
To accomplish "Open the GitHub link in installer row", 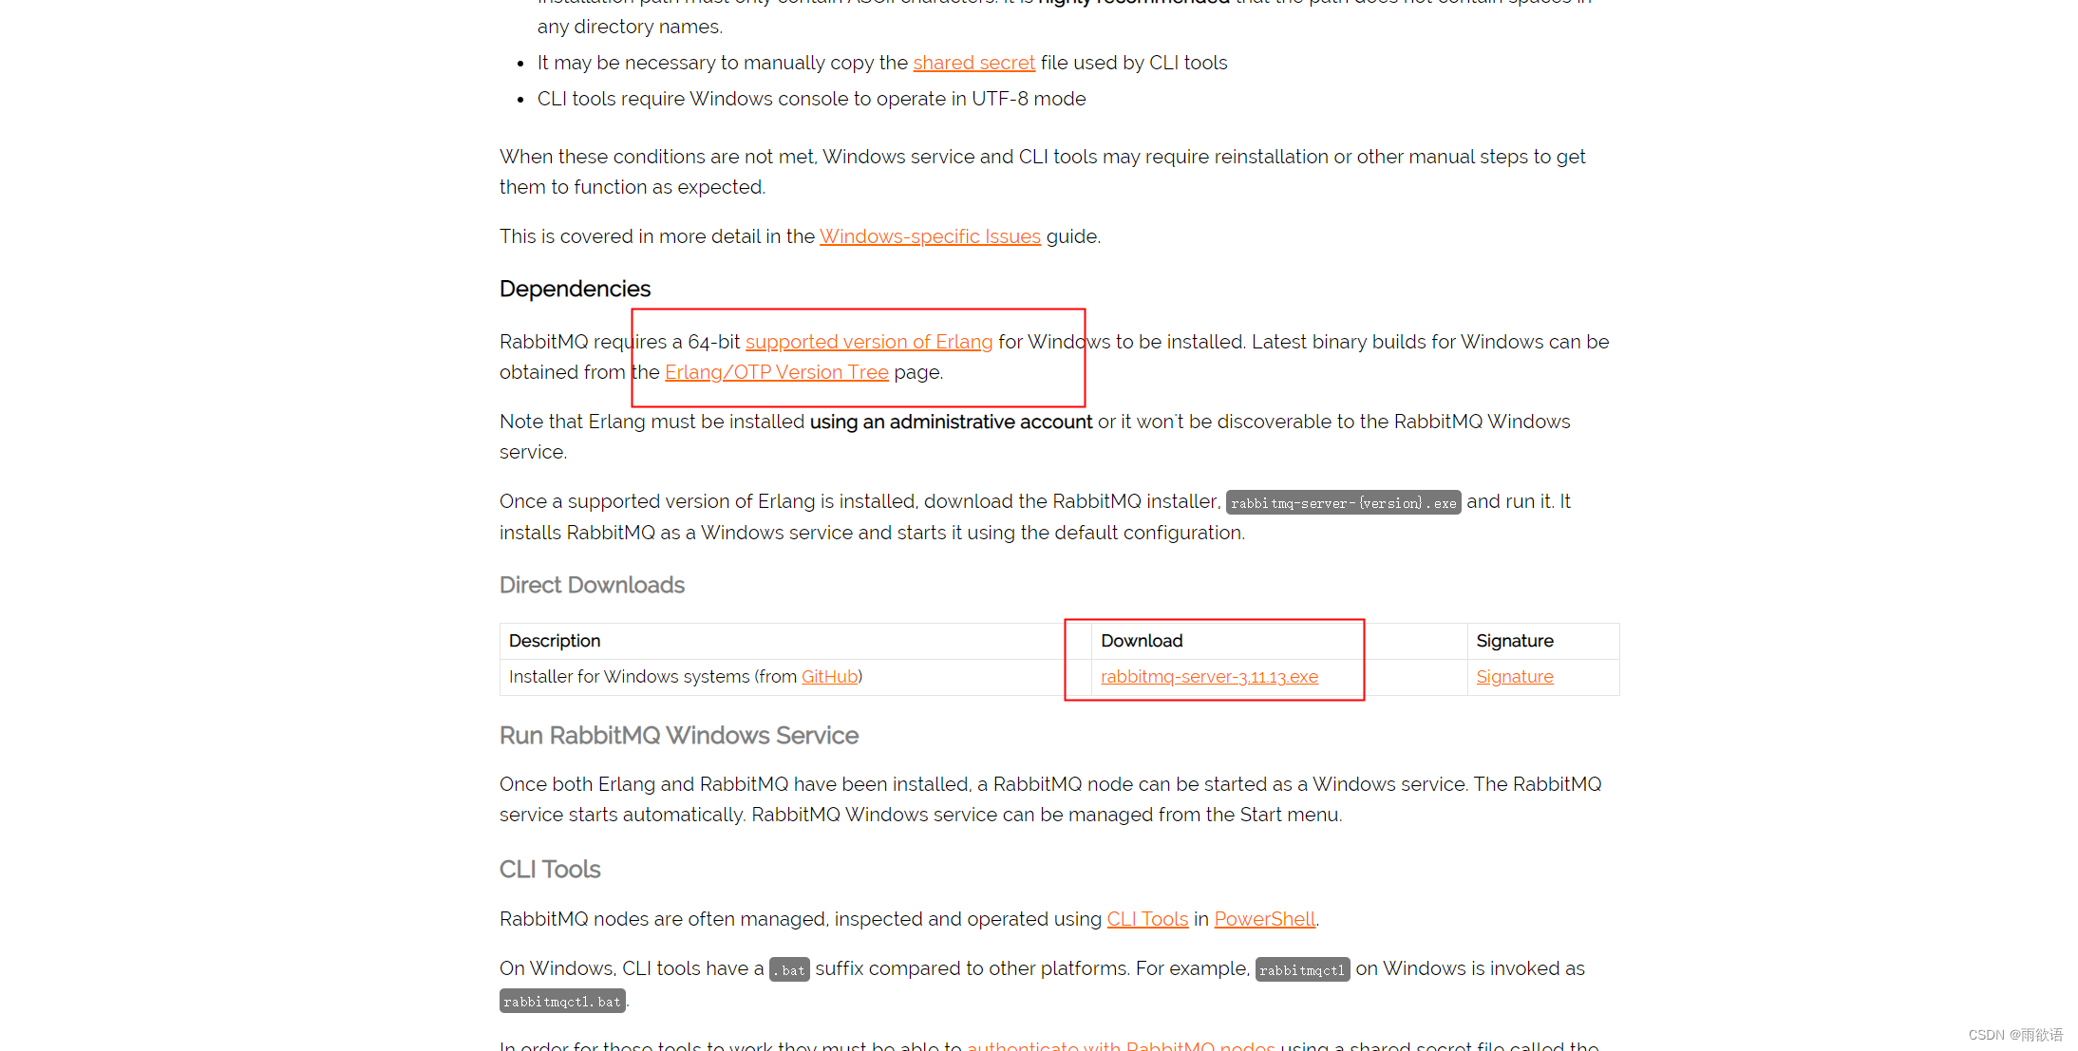I will coord(829,677).
